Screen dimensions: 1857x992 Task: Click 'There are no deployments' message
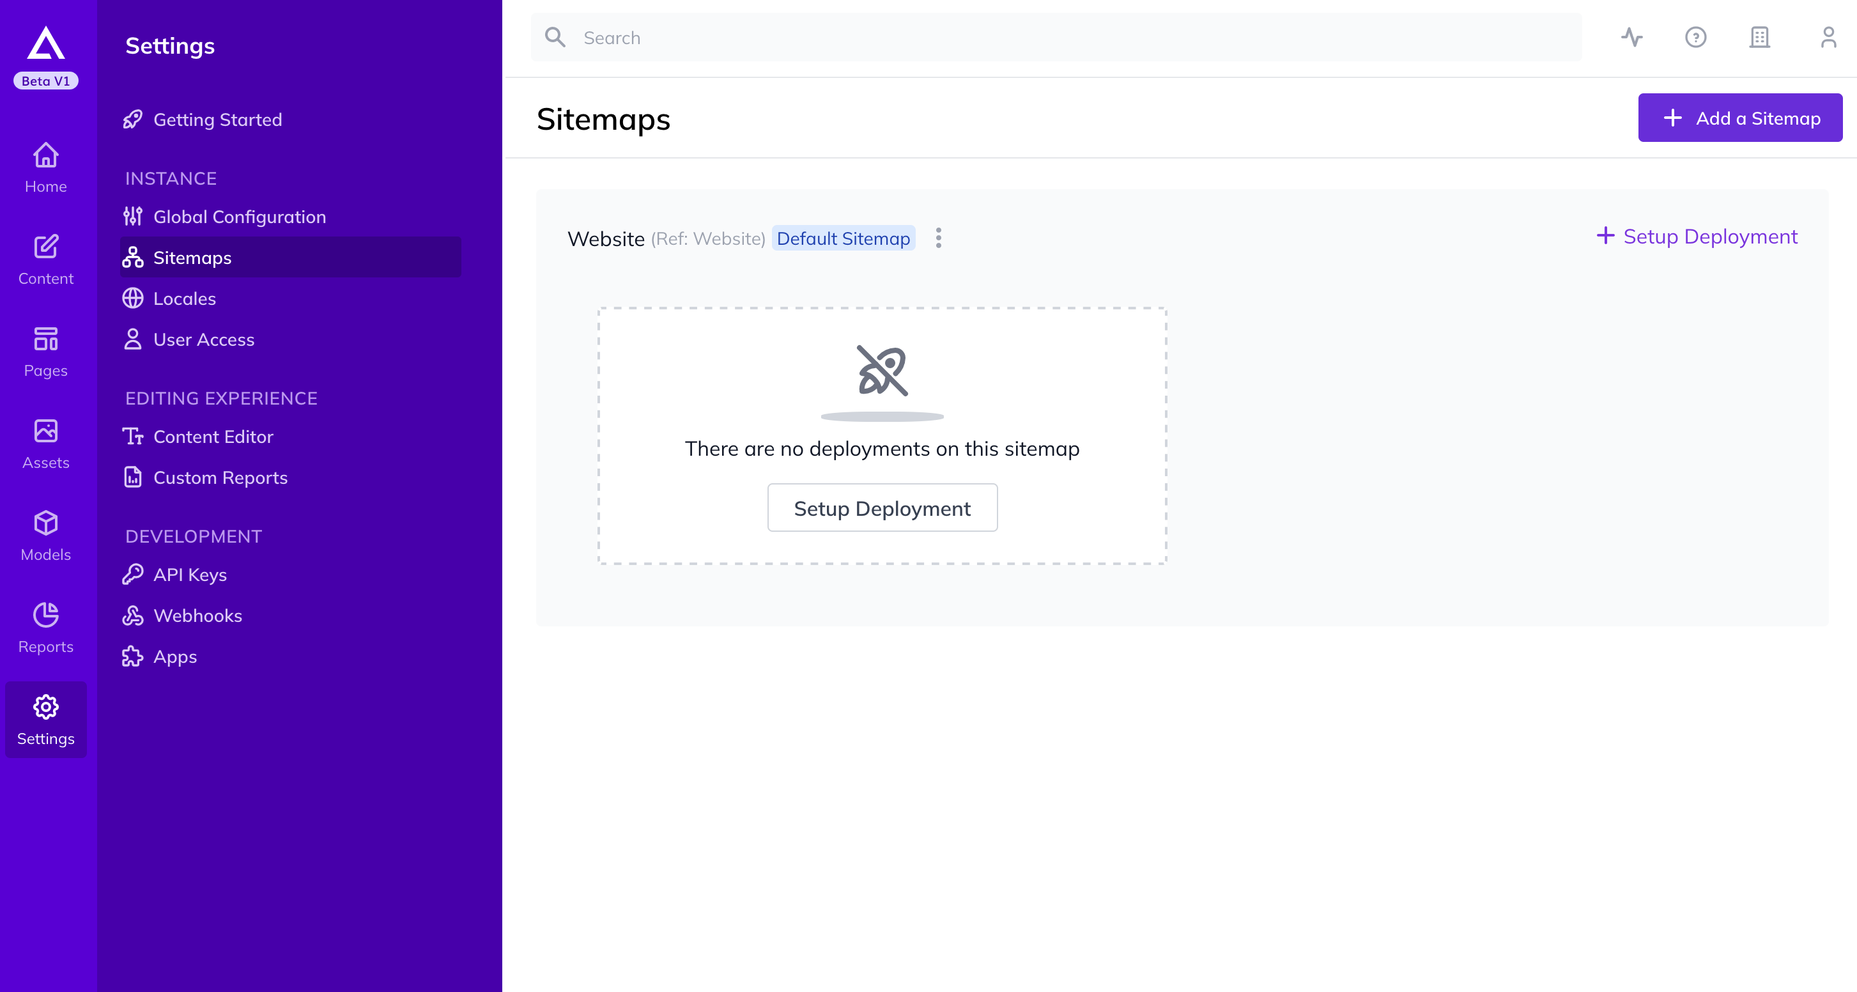tap(882, 449)
